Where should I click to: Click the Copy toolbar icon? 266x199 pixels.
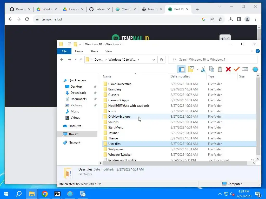(211, 69)
